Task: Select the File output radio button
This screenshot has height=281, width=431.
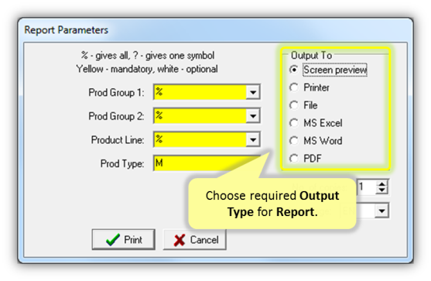Action: 294,105
